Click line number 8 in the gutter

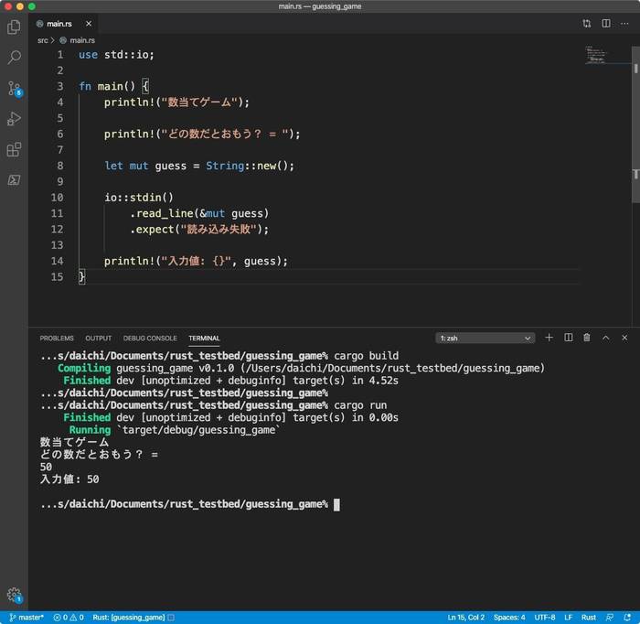point(60,166)
